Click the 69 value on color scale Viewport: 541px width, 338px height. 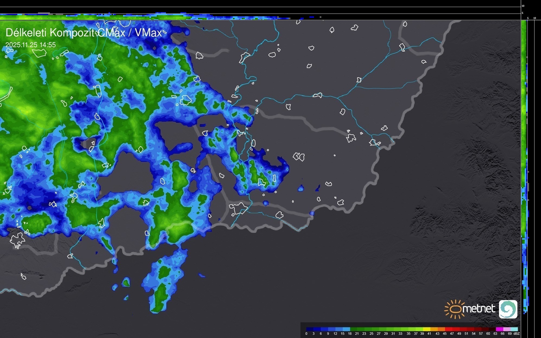[510, 334]
